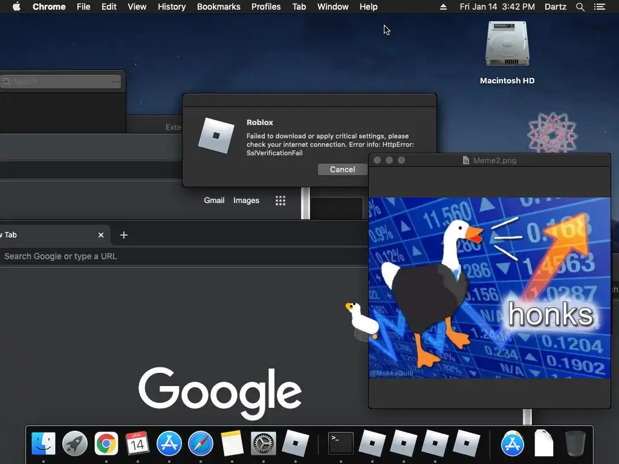Select the Macintosh HD desktop icon

(x=507, y=53)
